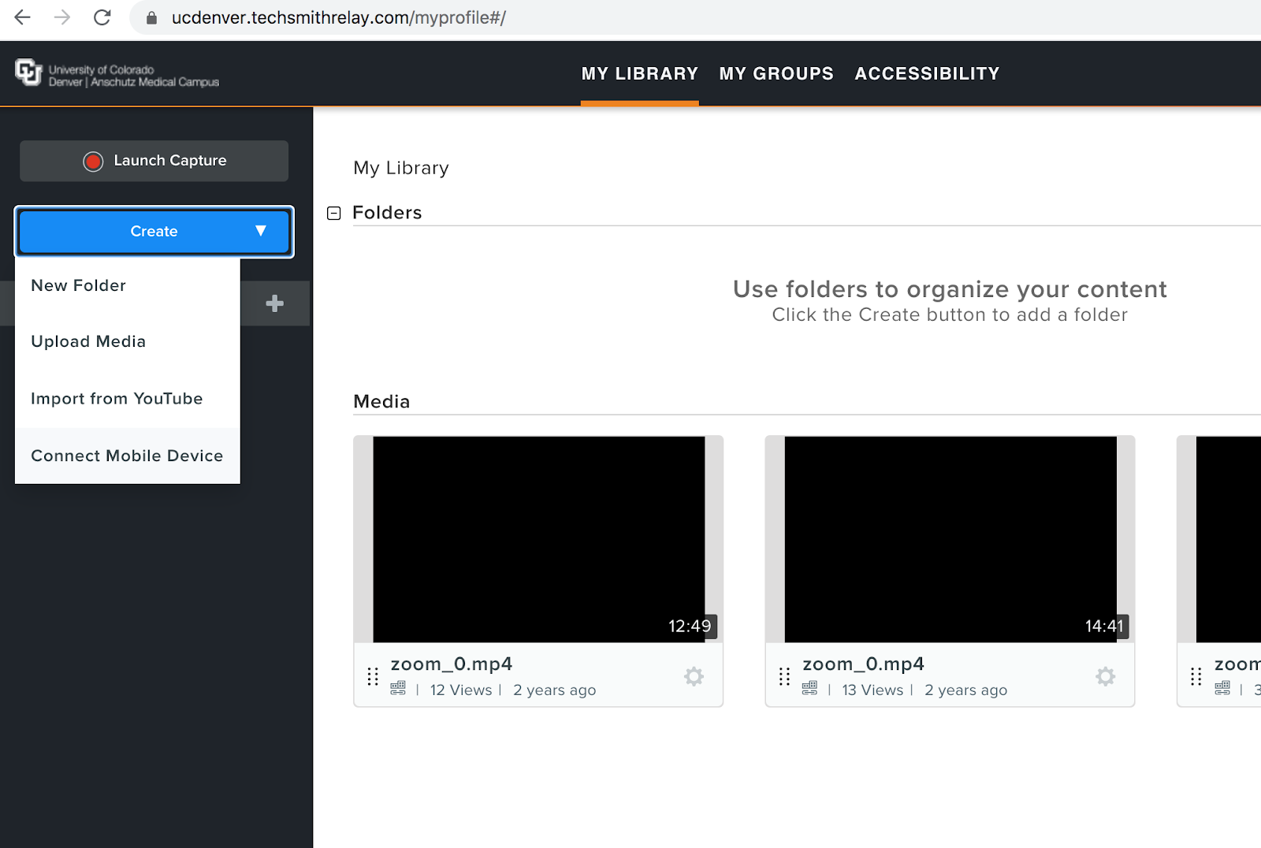This screenshot has width=1261, height=848.
Task: Click media type icon beside 13 Views
Action: point(809,689)
